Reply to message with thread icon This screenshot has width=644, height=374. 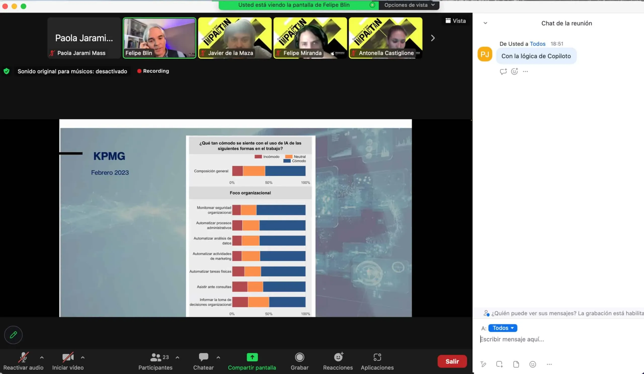click(x=503, y=71)
